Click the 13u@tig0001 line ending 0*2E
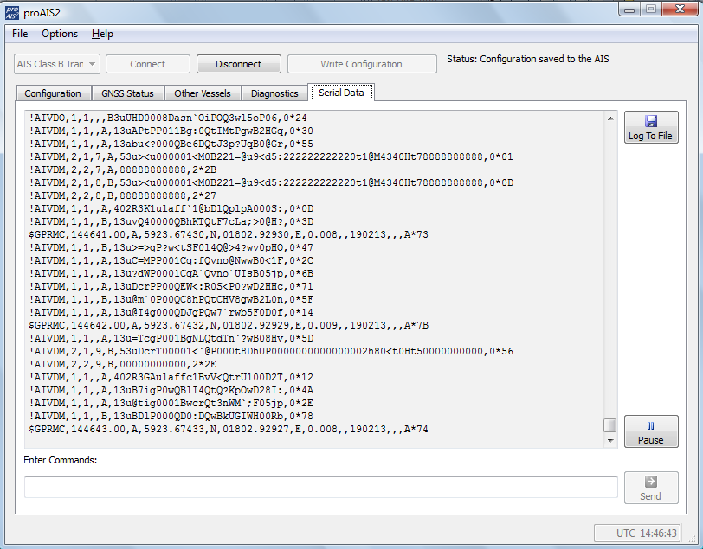This screenshot has height=549, width=703. 171,404
